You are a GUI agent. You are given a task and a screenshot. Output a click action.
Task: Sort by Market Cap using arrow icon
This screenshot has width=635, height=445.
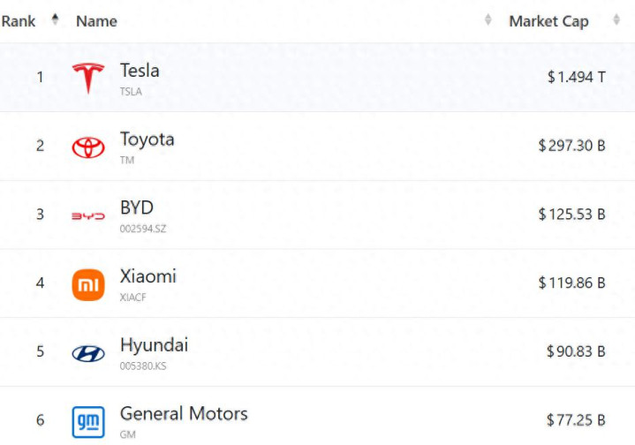[x=616, y=20]
